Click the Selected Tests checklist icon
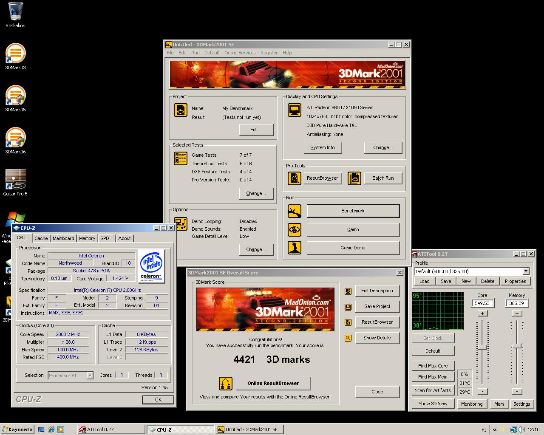Viewport: 544px width, 435px height. click(x=181, y=158)
